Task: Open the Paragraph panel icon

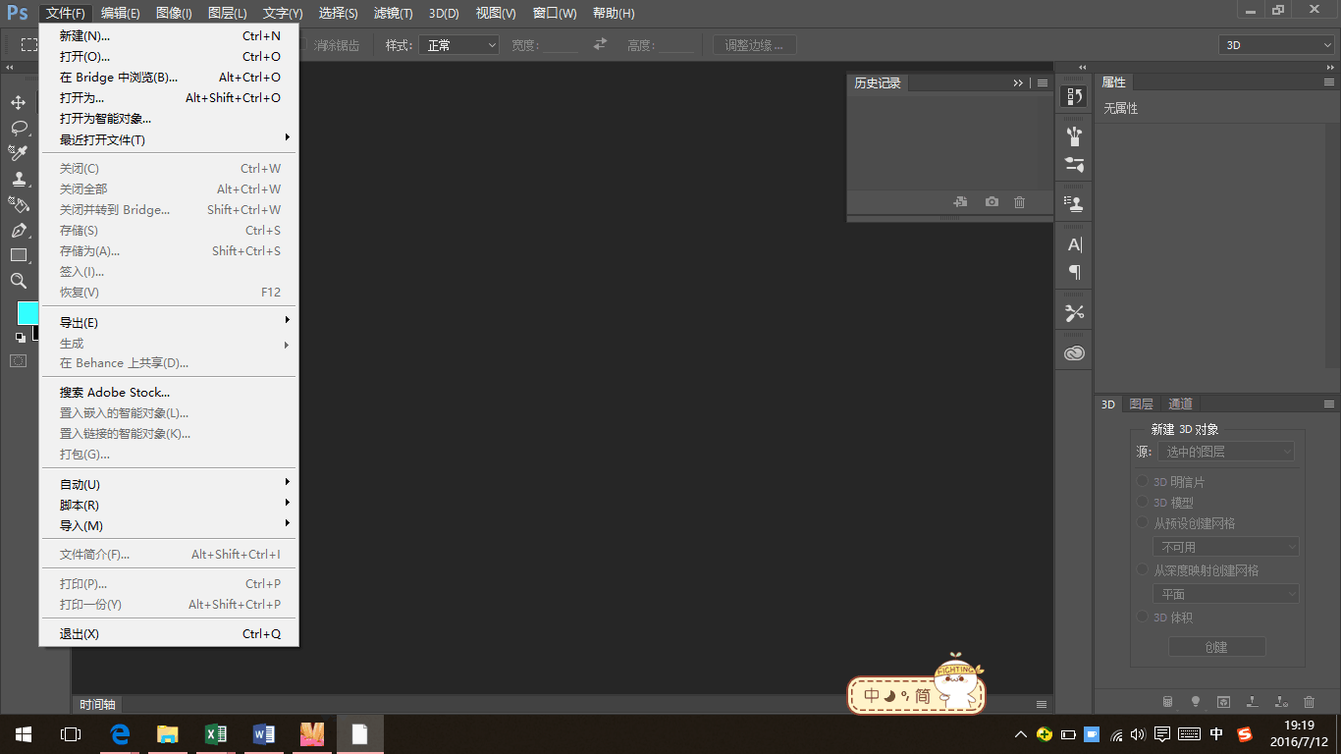Action: pos(1075,272)
